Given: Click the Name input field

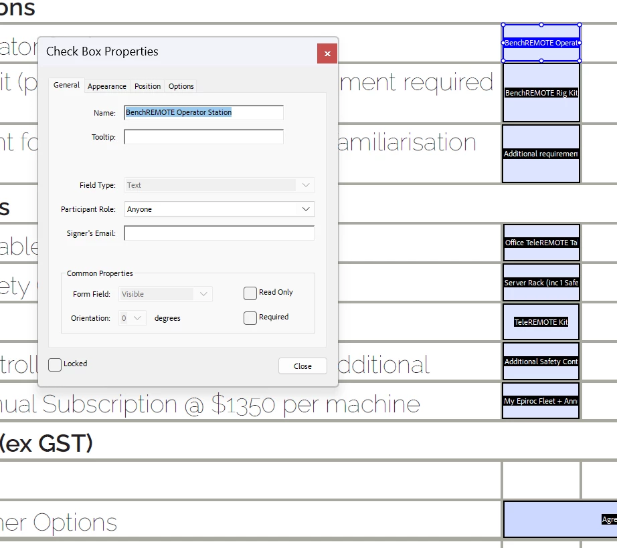Looking at the screenshot, I should coord(203,112).
